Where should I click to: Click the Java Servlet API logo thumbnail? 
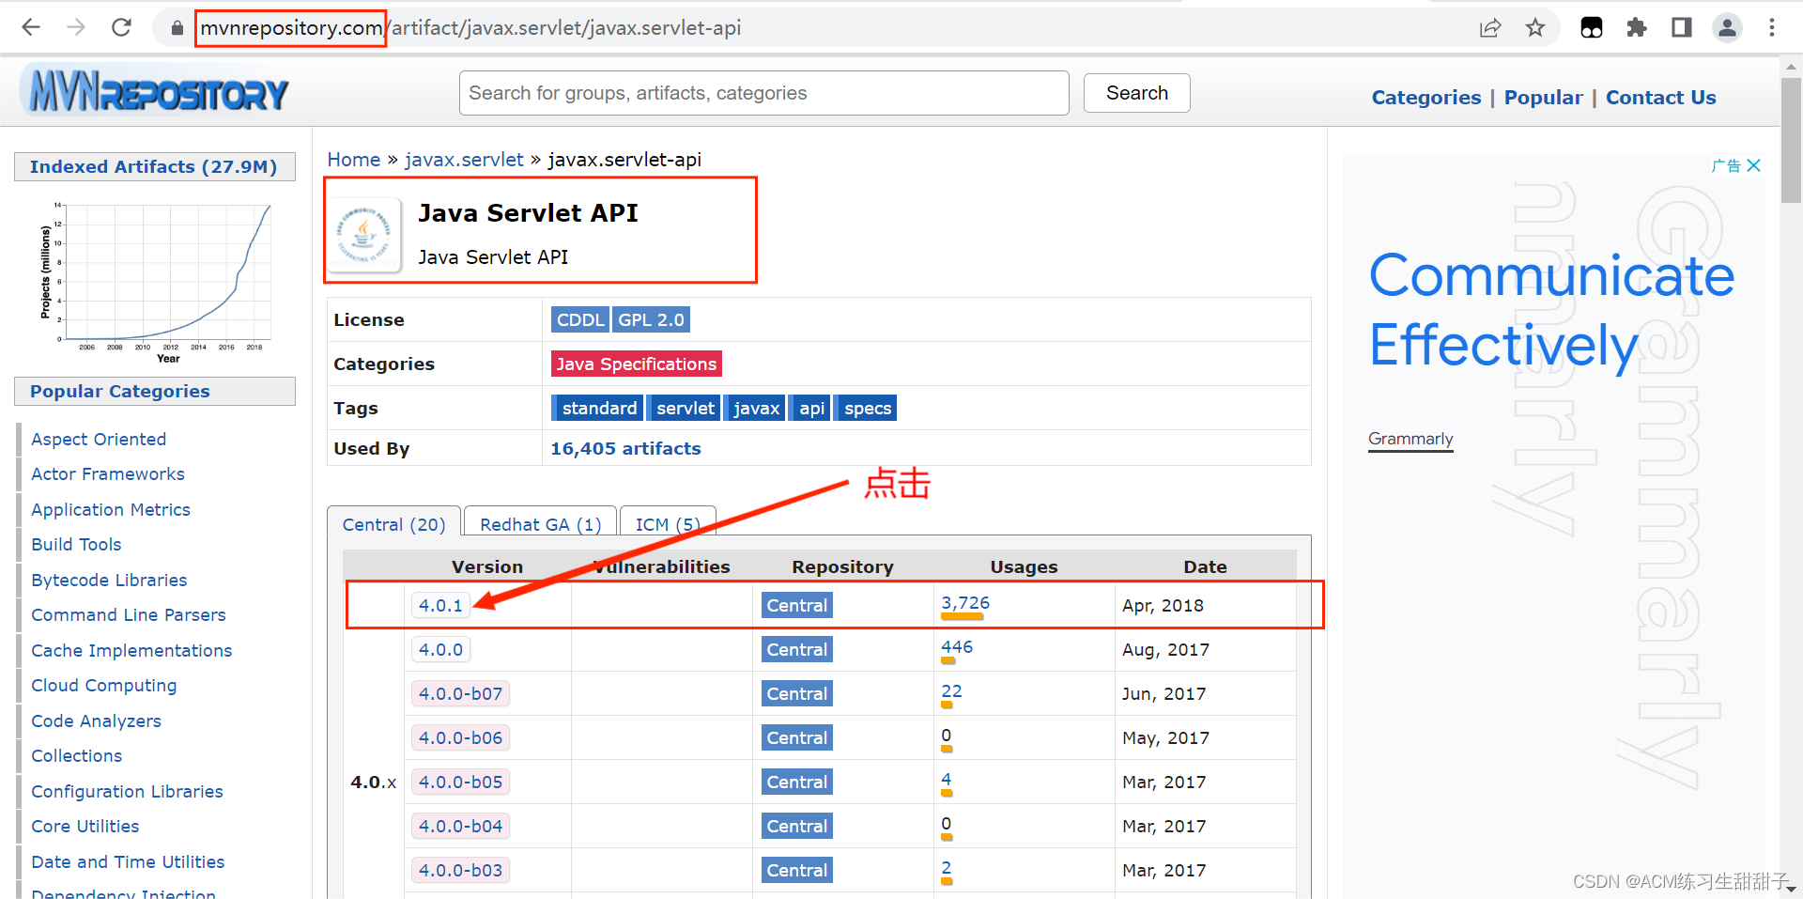pos(364,235)
